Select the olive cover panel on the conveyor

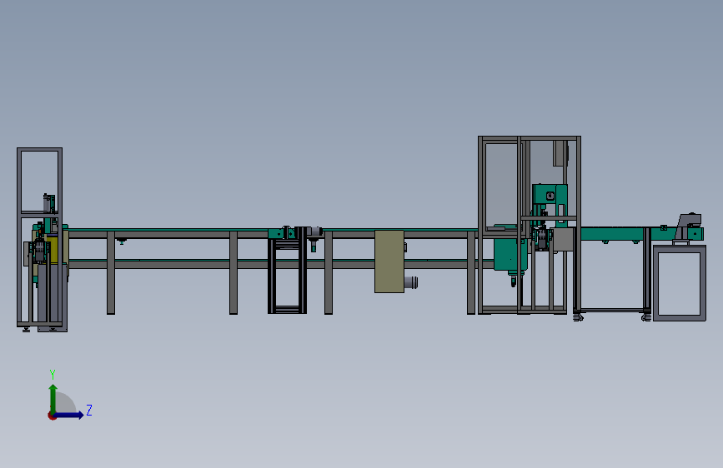[x=389, y=261]
